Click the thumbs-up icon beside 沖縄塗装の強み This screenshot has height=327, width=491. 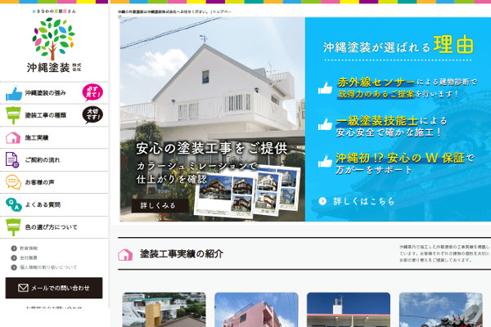14,93
